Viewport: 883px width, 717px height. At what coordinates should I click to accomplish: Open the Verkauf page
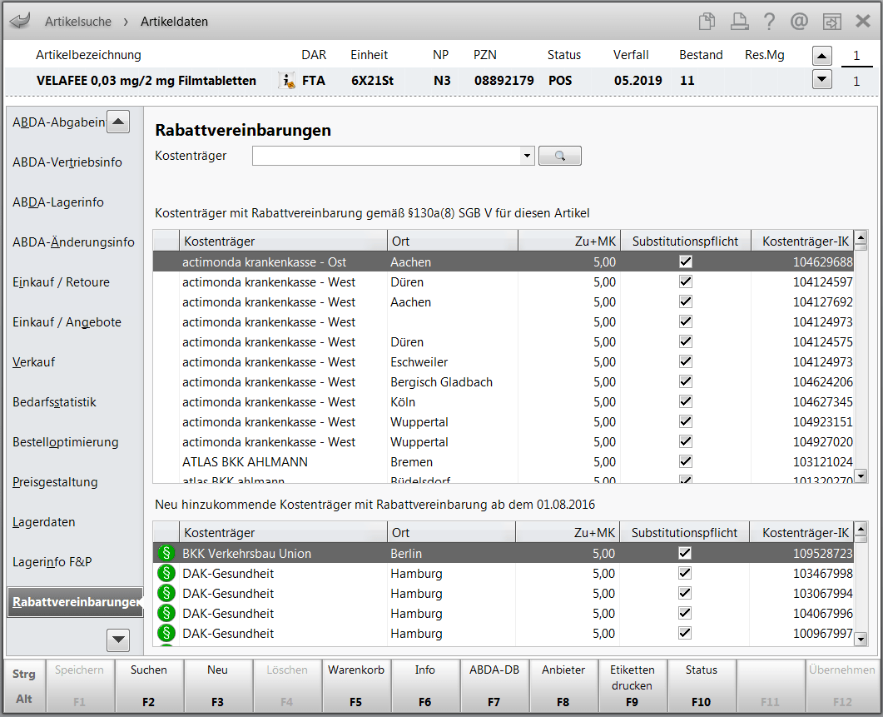34,362
